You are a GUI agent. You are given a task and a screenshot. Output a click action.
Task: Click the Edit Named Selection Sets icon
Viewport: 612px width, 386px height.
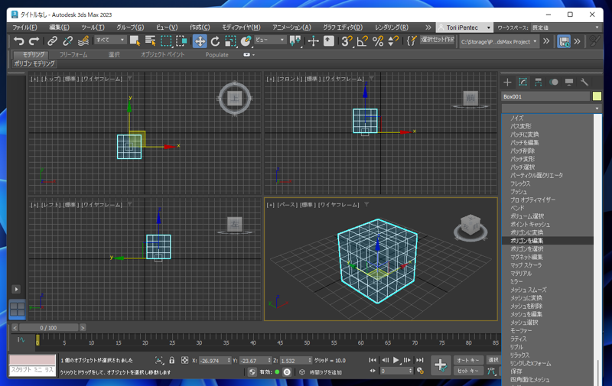click(412, 41)
